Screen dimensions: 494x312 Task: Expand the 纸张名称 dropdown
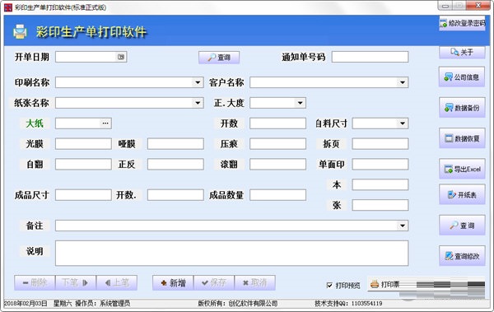coord(198,103)
